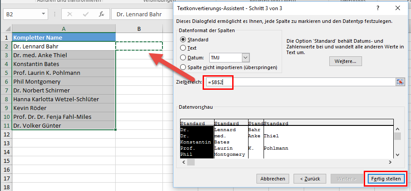This screenshot has width=411, height=191.
Task: Click the formula bar enter checkmark icon
Action: pyautogui.click(x=85, y=14)
